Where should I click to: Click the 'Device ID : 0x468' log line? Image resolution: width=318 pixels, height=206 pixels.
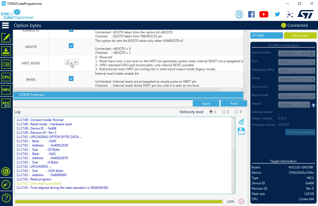[x=36, y=128]
